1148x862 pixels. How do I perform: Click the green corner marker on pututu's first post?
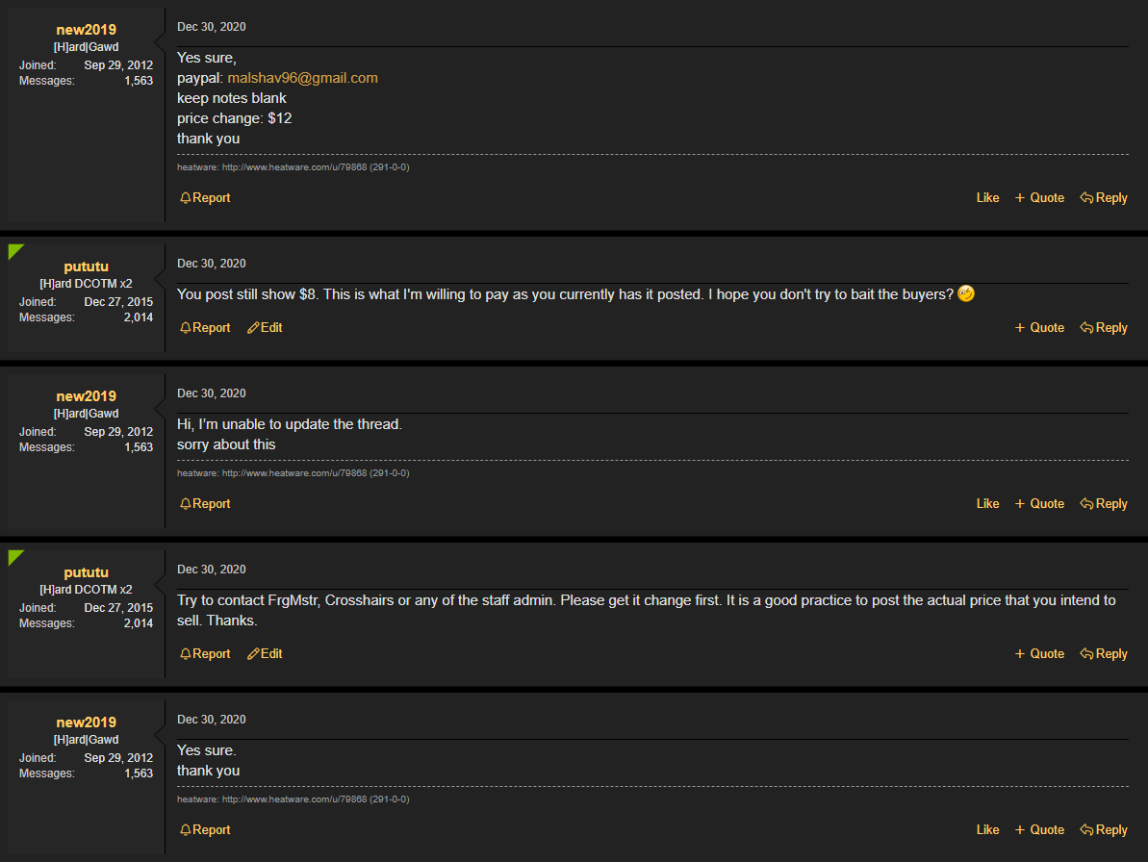[15, 251]
